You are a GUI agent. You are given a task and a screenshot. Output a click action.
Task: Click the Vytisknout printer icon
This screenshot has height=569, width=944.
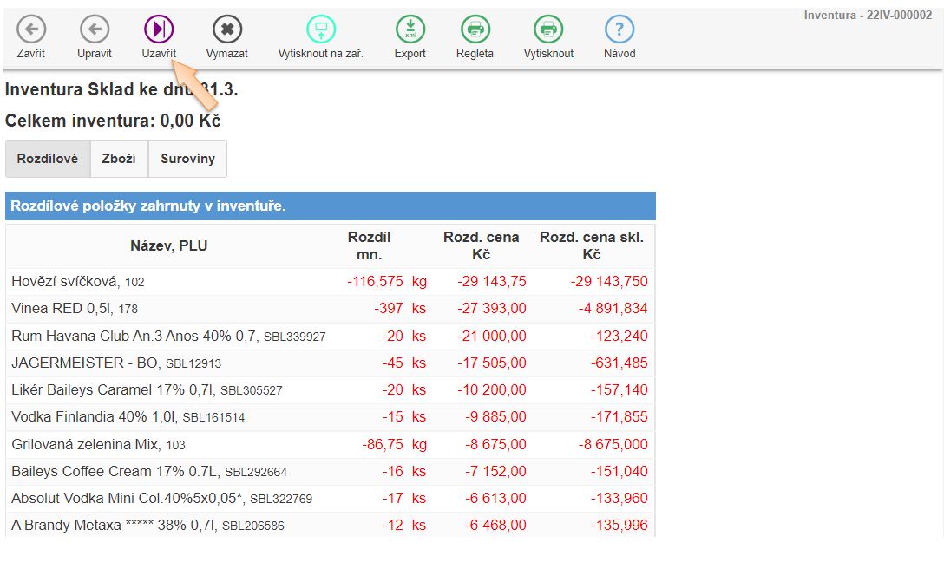(x=548, y=30)
